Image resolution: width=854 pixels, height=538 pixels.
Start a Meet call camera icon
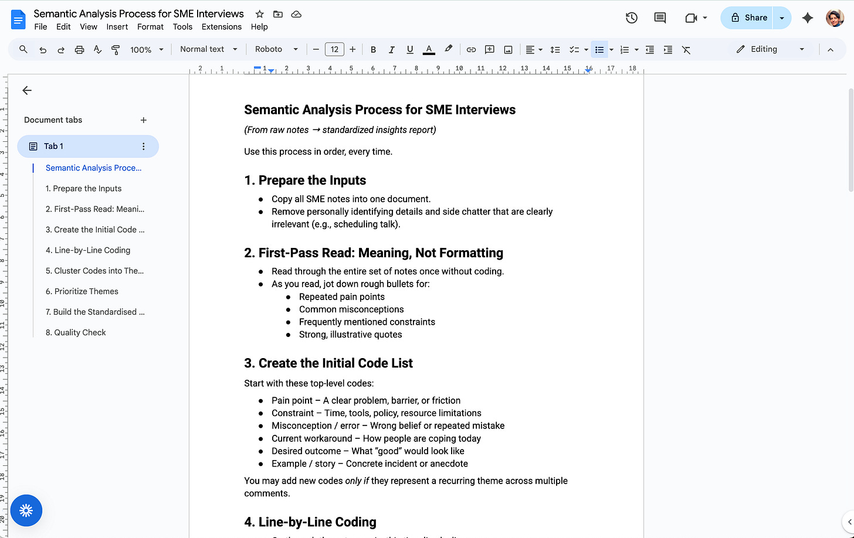coord(691,18)
